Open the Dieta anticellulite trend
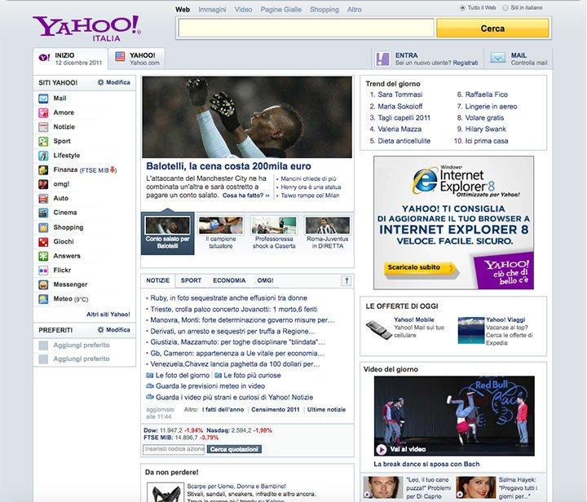Viewport: 587px width, 502px height. pos(404,141)
